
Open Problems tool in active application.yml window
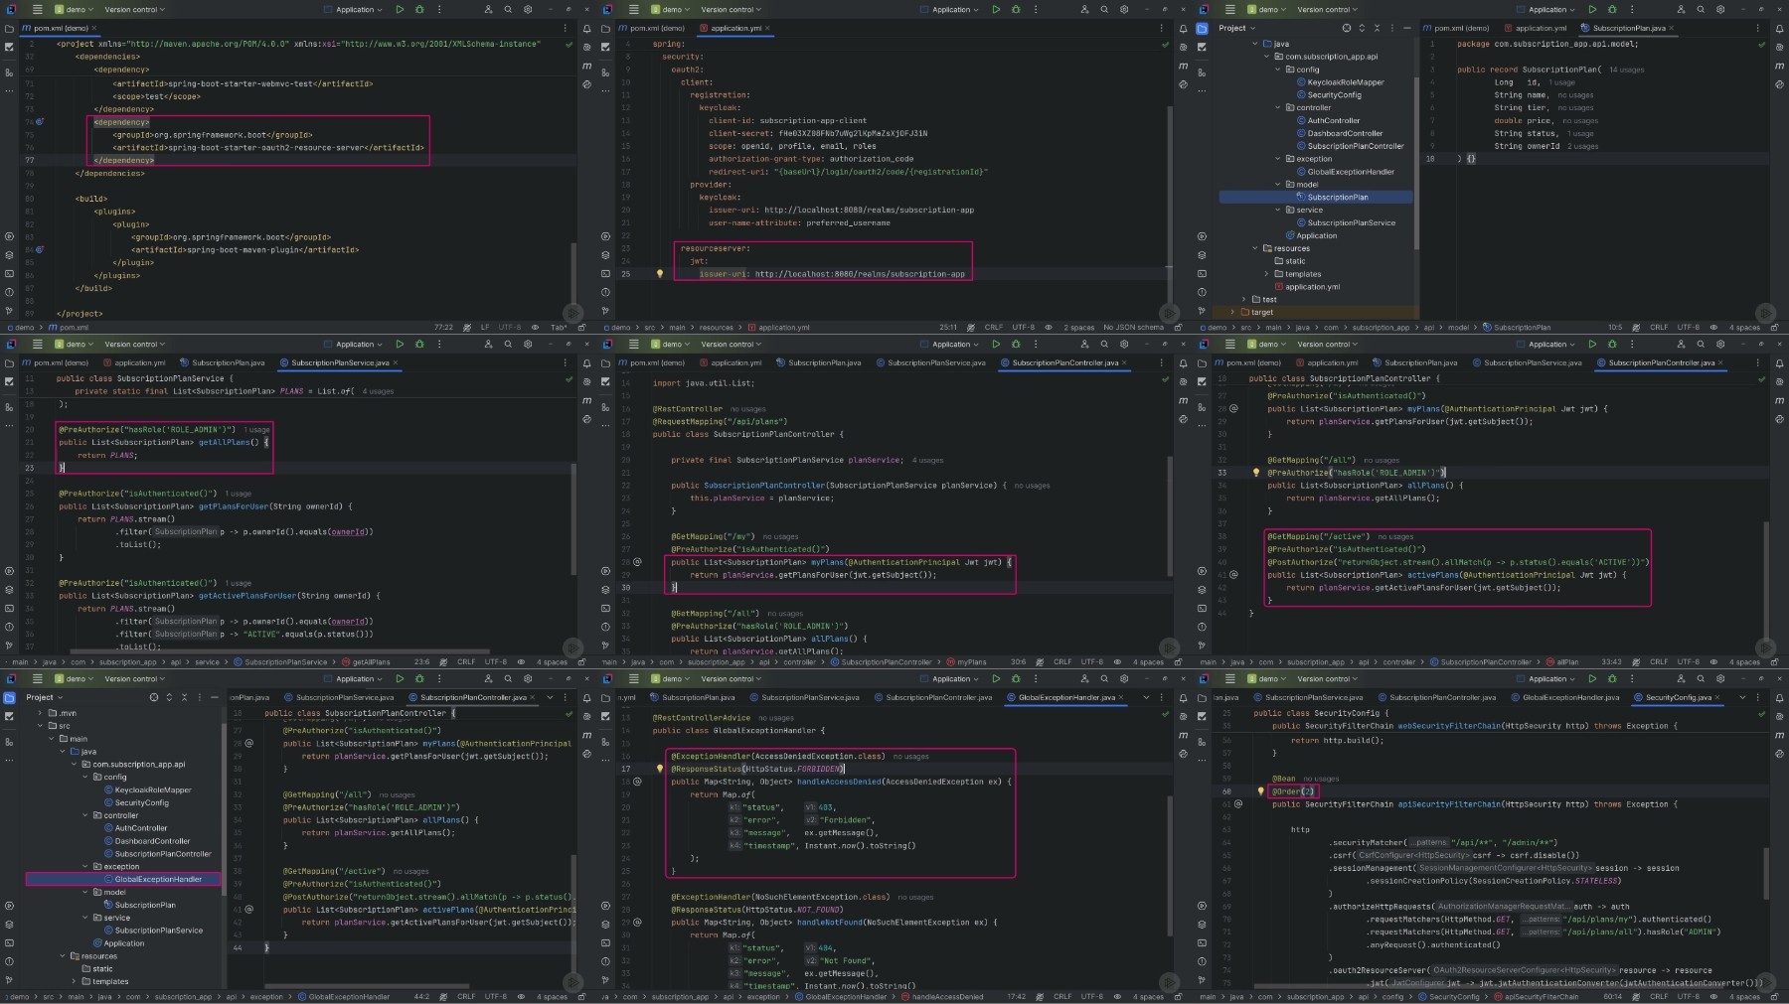tap(605, 292)
